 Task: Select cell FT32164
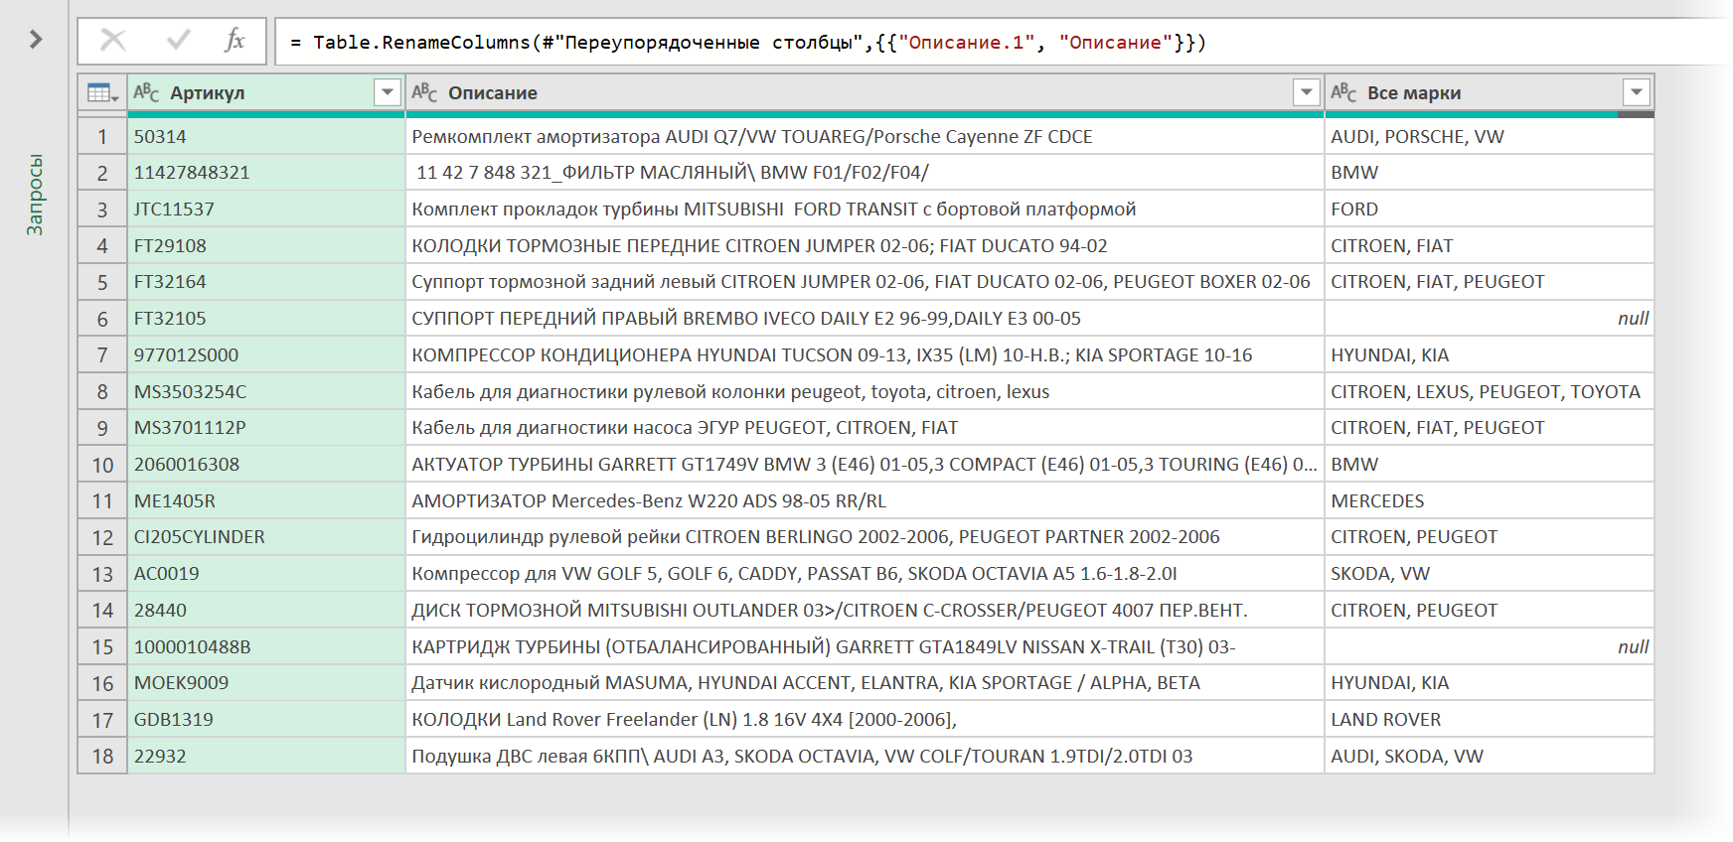click(x=266, y=282)
